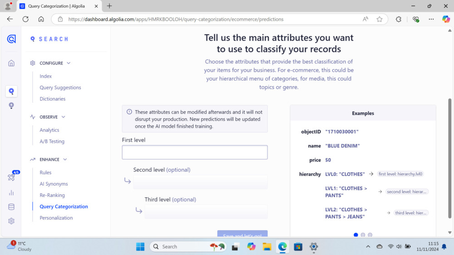Open Re-Ranking in the sidebar
Screen dimensions: 454x255
tap(52, 195)
